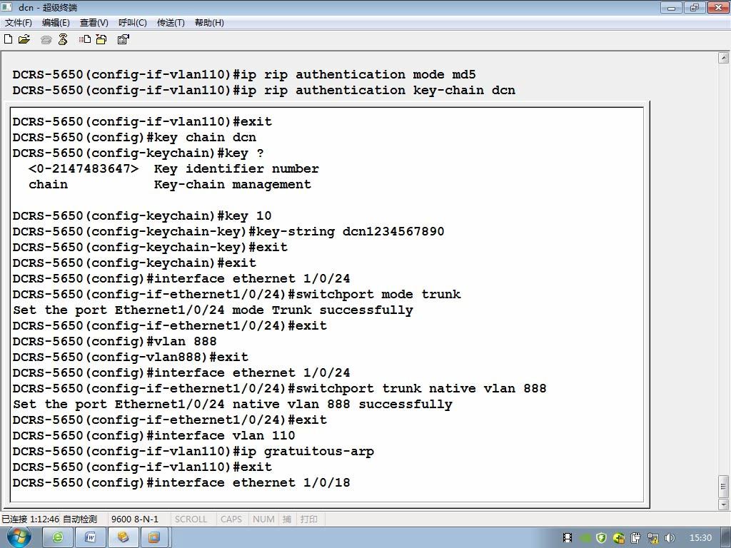The width and height of the screenshot is (731, 548).
Task: Click the volume speaker tray icon
Action: [x=670, y=538]
